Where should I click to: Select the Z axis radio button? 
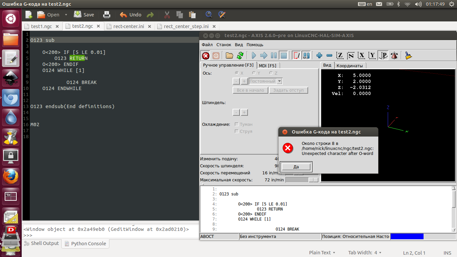[271, 73]
